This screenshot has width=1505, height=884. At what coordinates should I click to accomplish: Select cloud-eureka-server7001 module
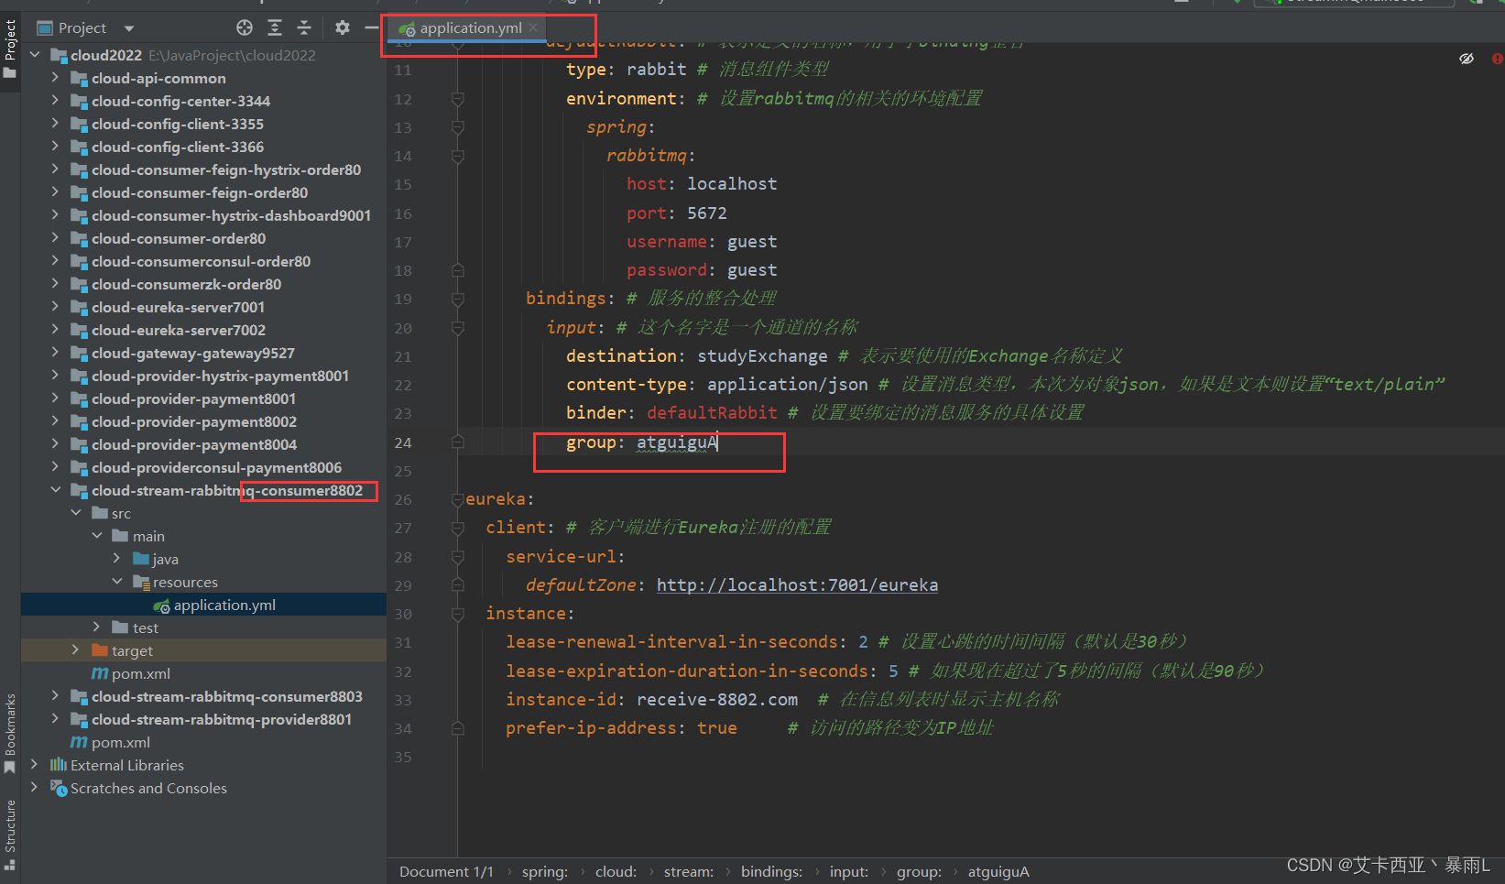(178, 307)
